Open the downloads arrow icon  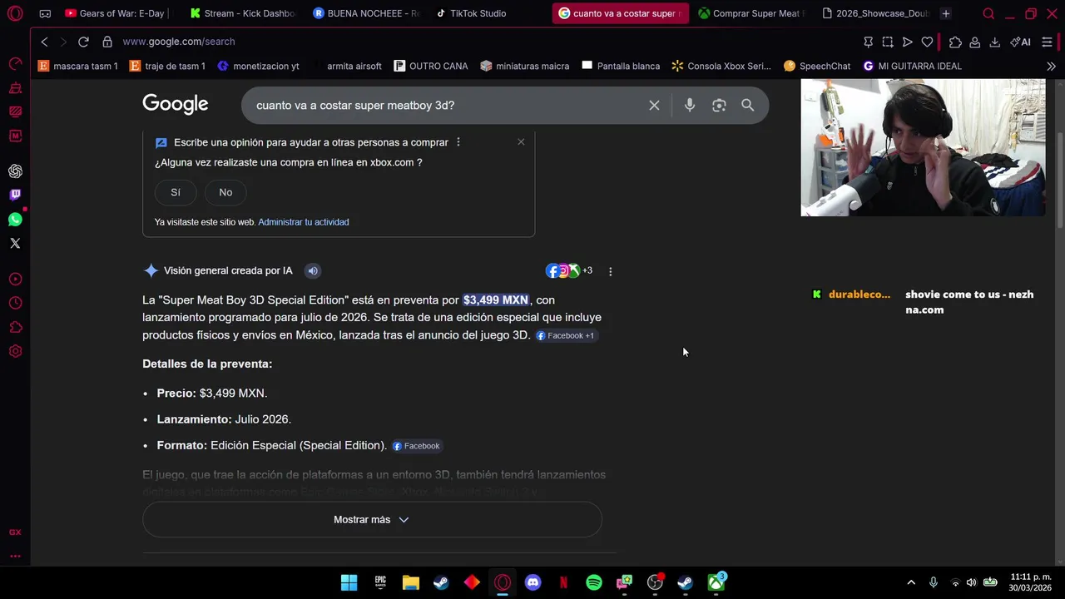click(x=994, y=42)
